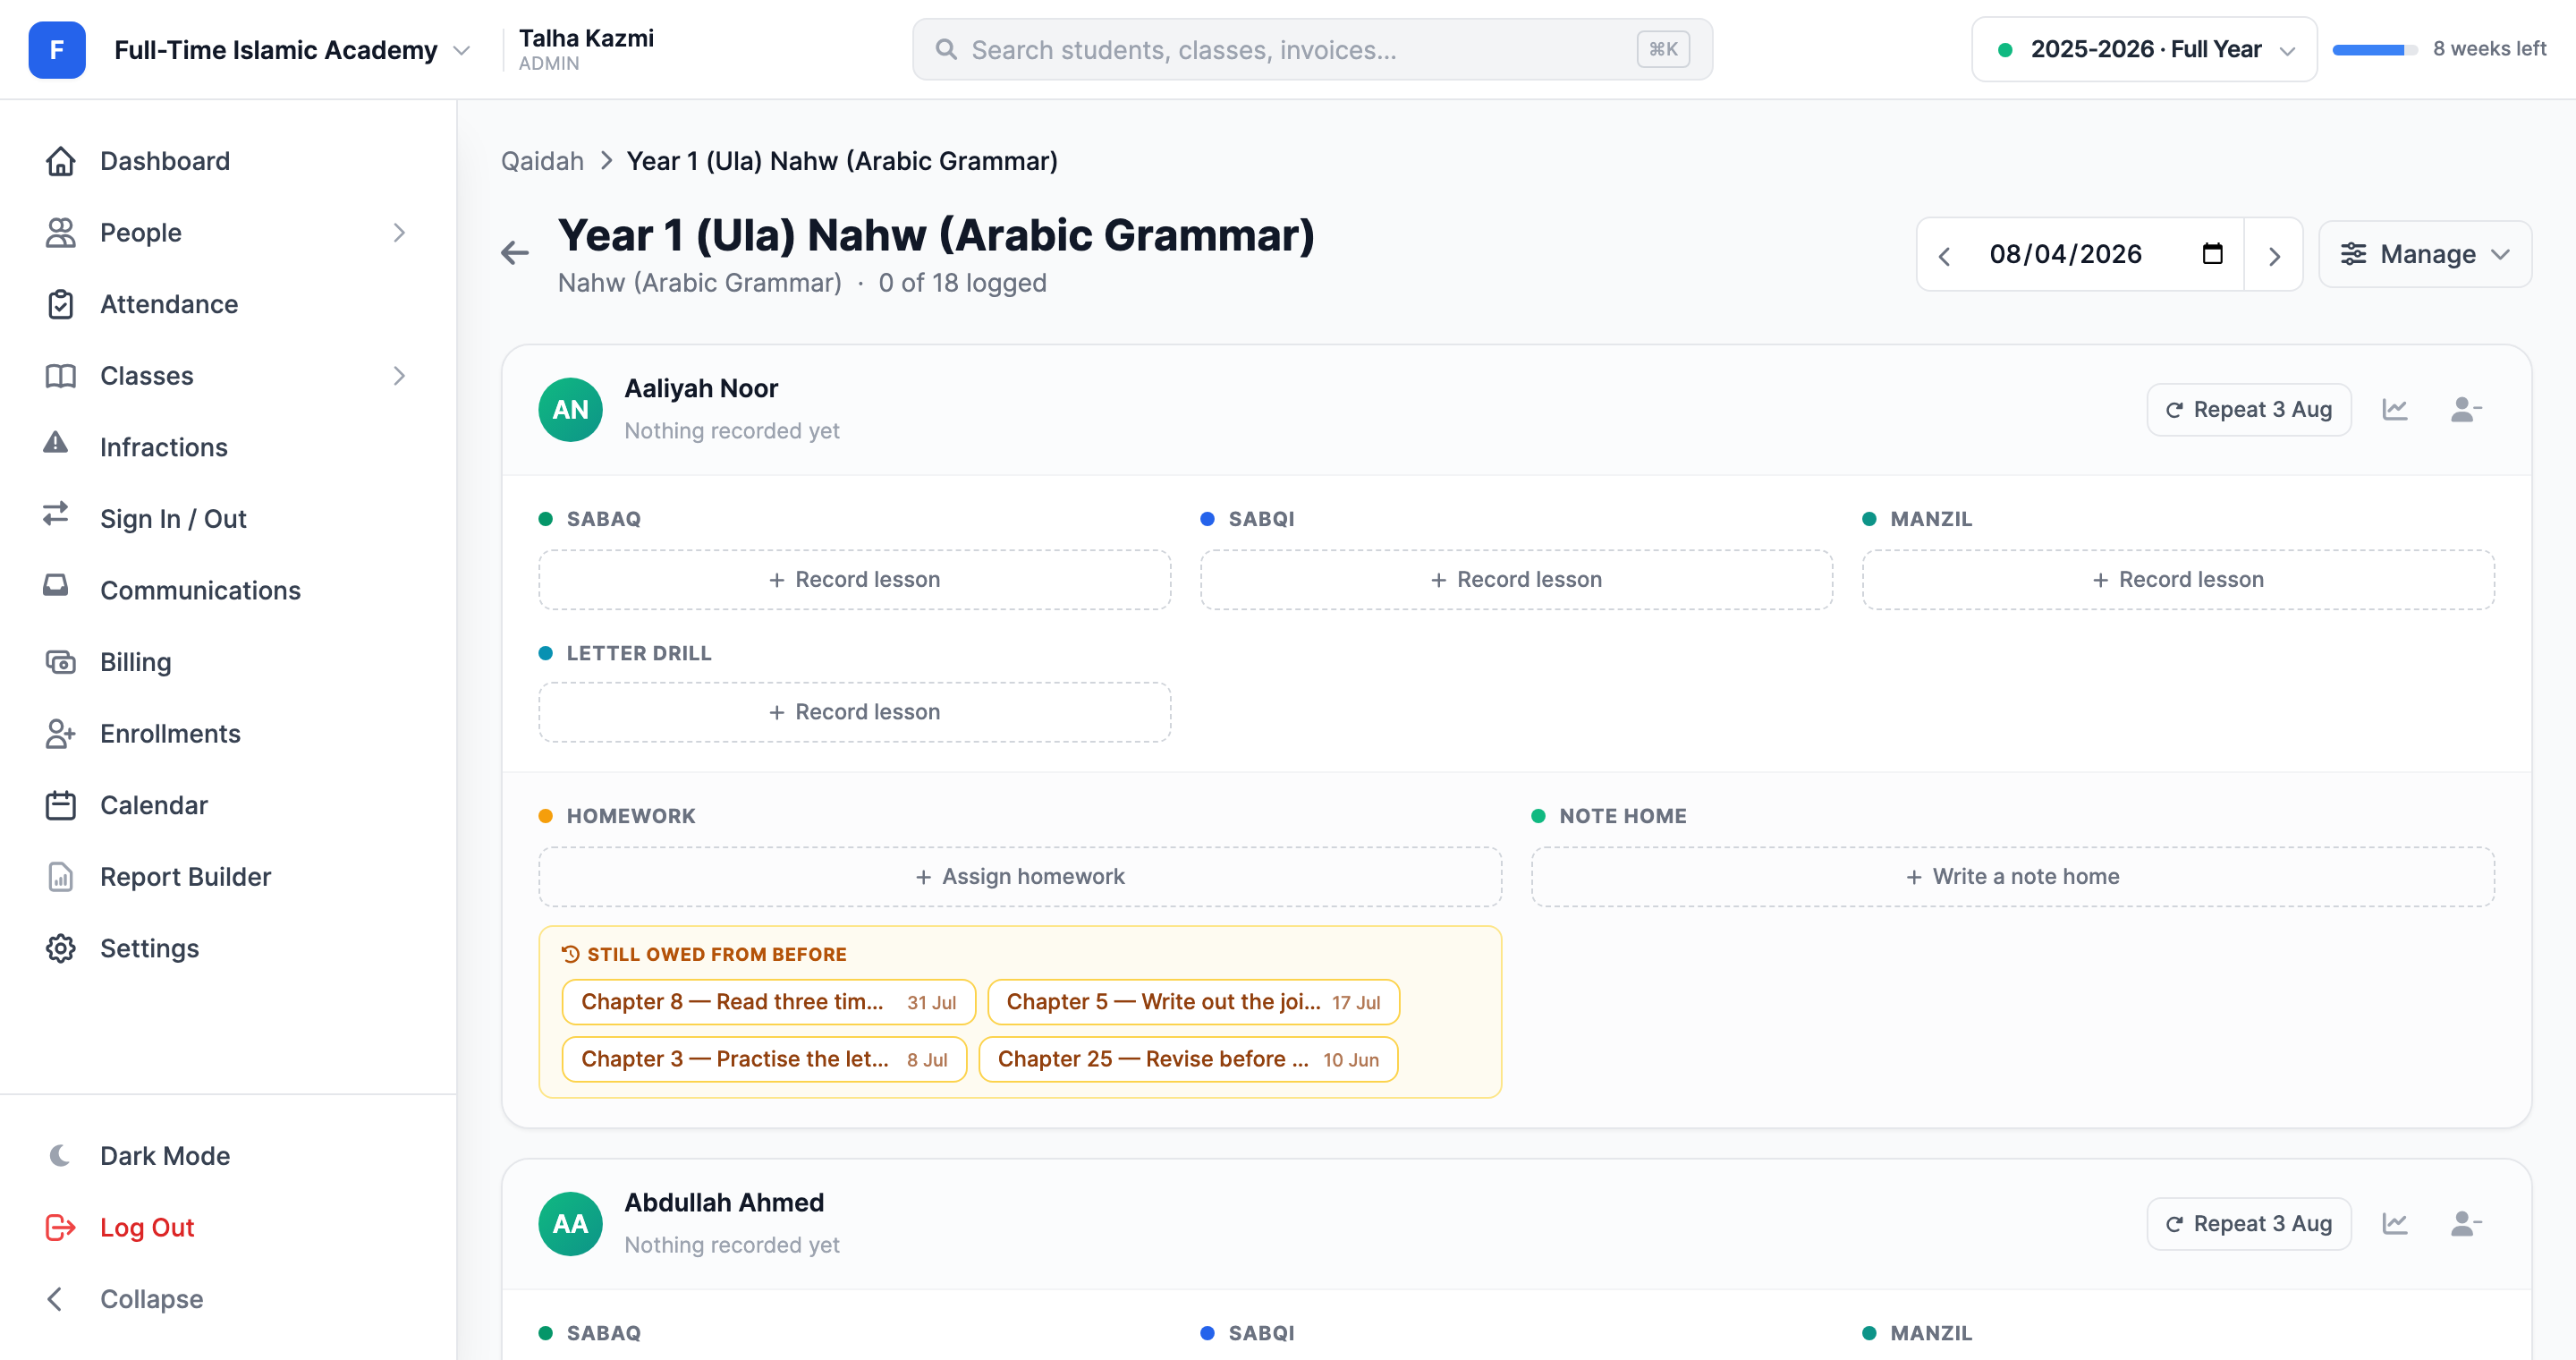Click the Abdullah Ahmed name
This screenshot has width=2576, height=1360.
pyautogui.click(x=724, y=1202)
